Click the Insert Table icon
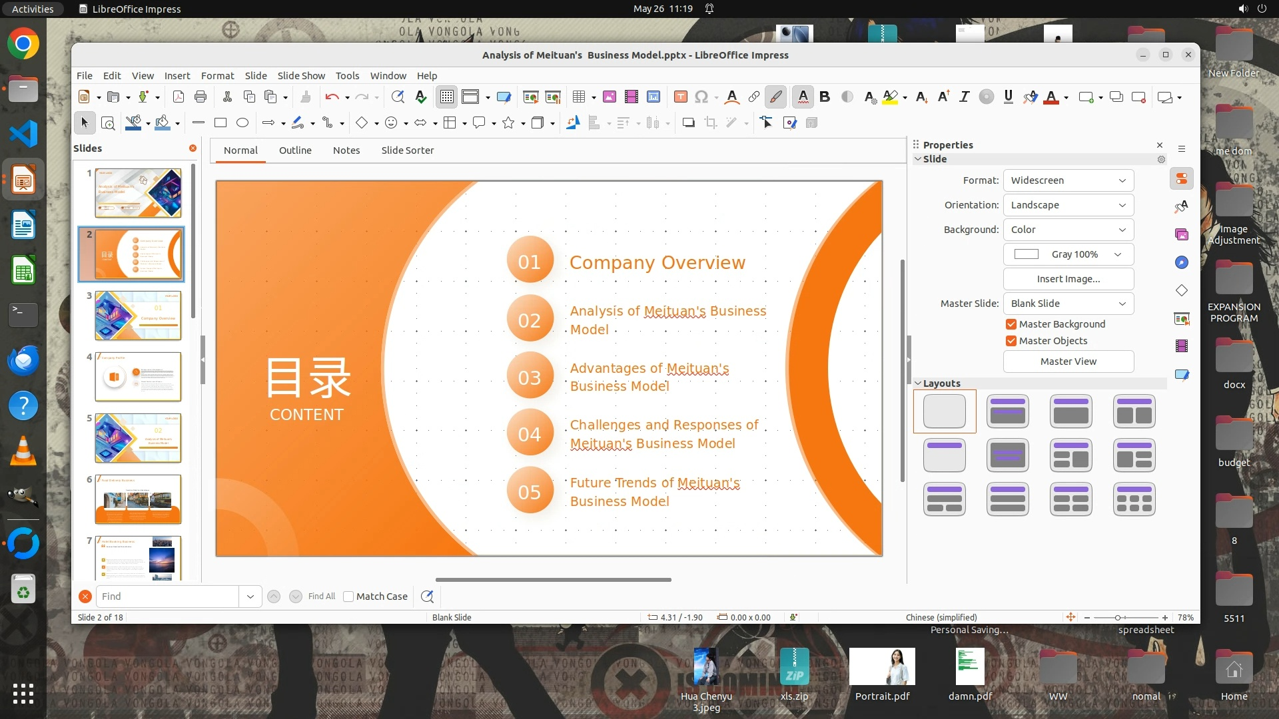 pos(578,97)
